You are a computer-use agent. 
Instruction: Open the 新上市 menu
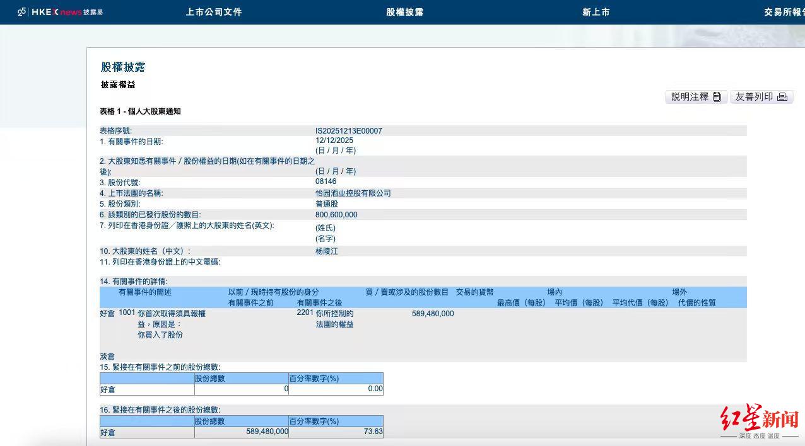pos(596,11)
